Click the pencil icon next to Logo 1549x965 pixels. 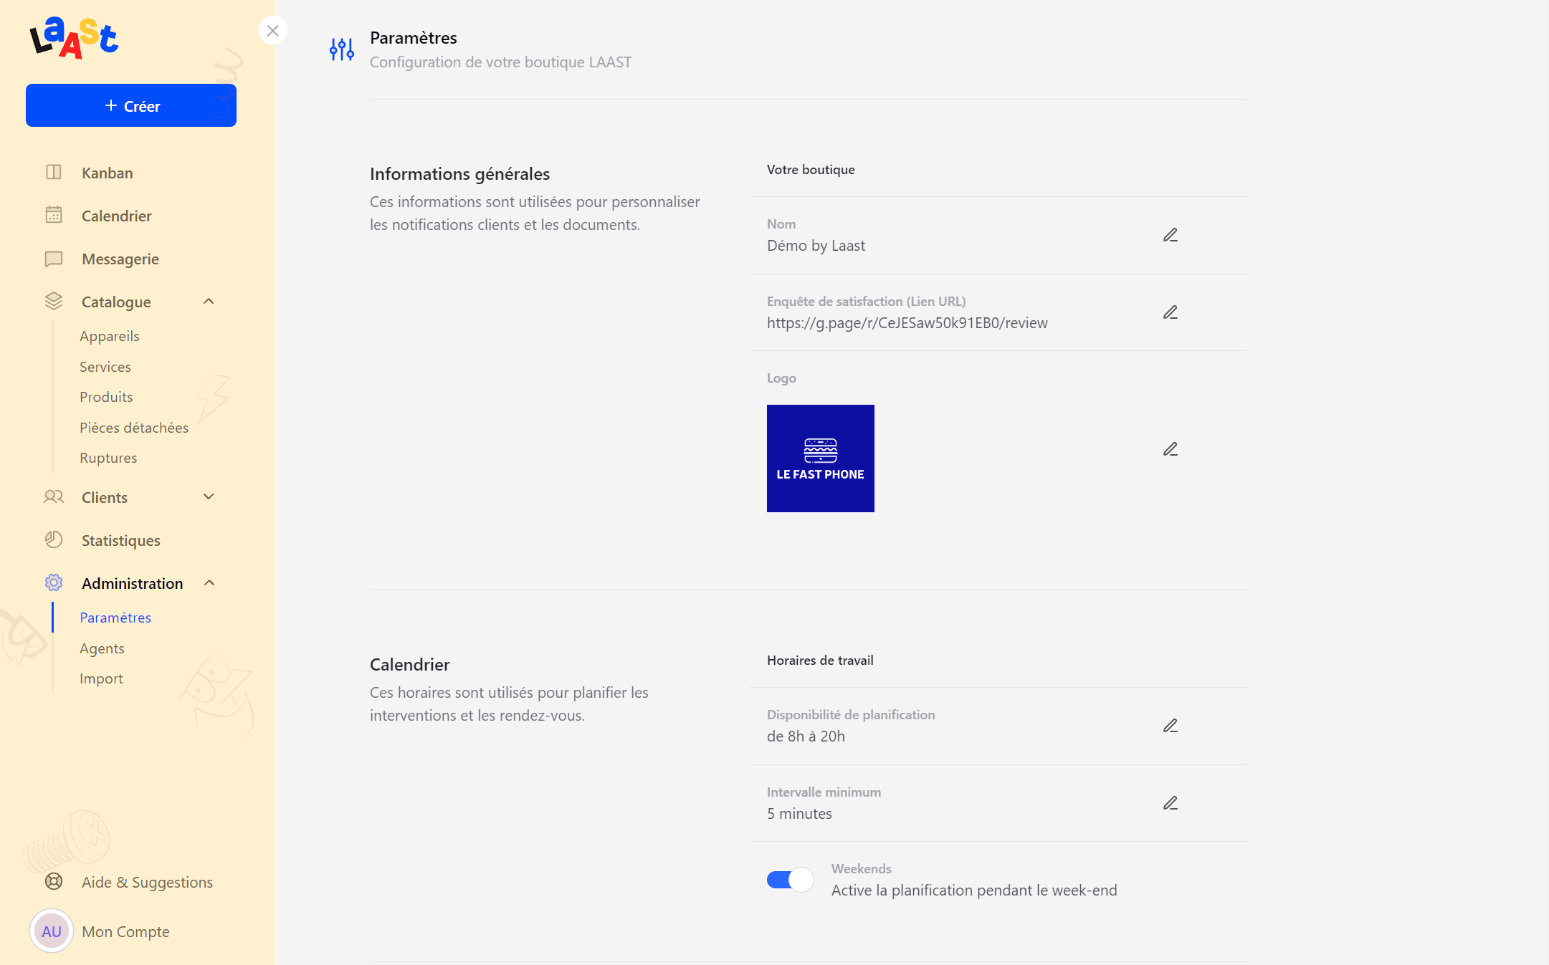1170,449
